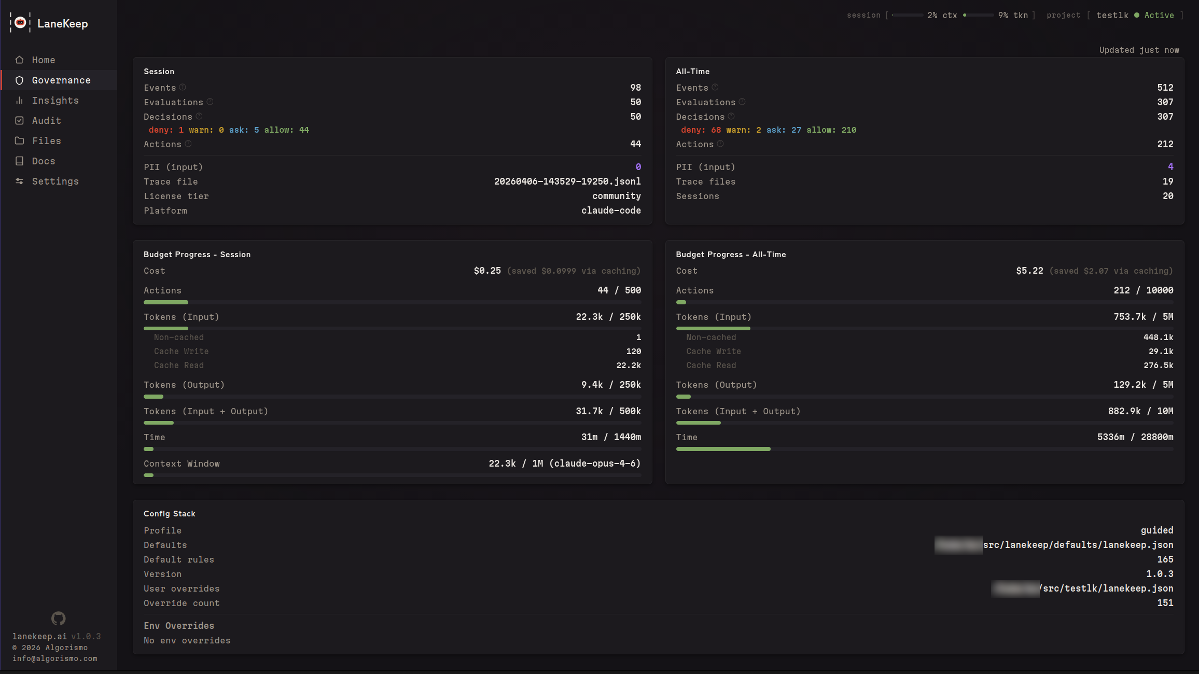Click the 'guided' profile value
1199x674 pixels.
click(x=1157, y=530)
